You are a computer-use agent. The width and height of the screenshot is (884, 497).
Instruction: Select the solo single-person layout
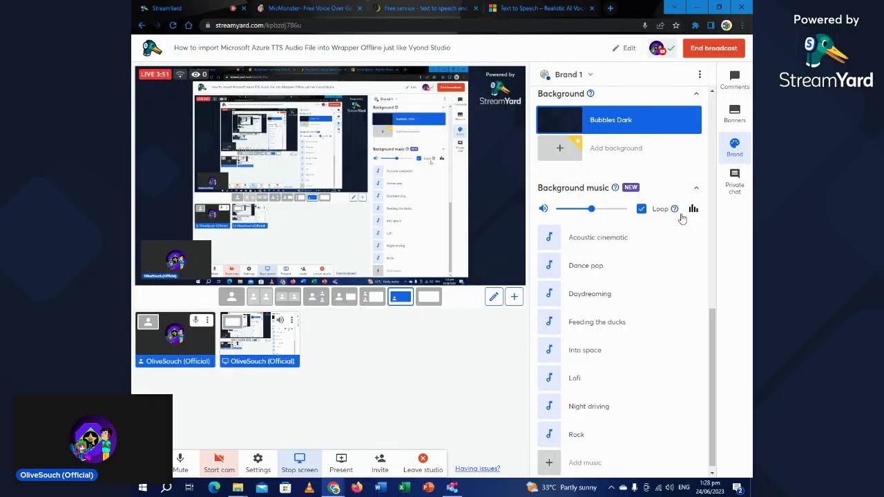click(231, 297)
